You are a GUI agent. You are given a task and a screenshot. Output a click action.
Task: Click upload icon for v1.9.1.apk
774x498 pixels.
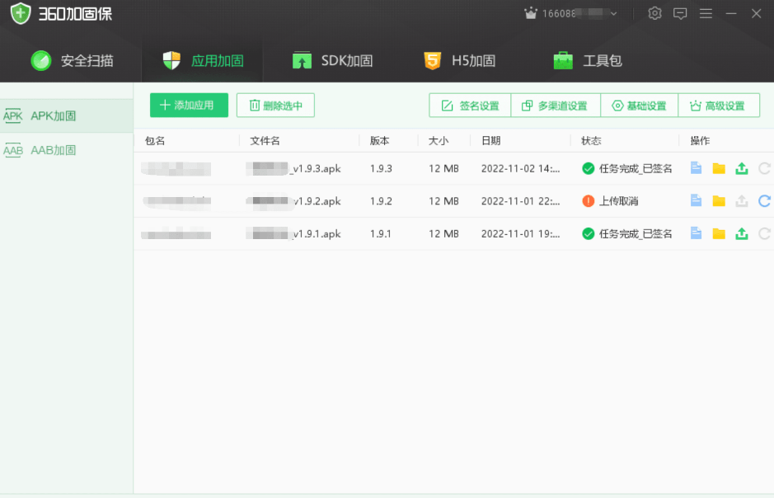pos(741,233)
